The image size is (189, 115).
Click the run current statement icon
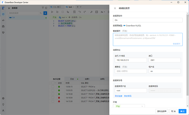[57, 12]
